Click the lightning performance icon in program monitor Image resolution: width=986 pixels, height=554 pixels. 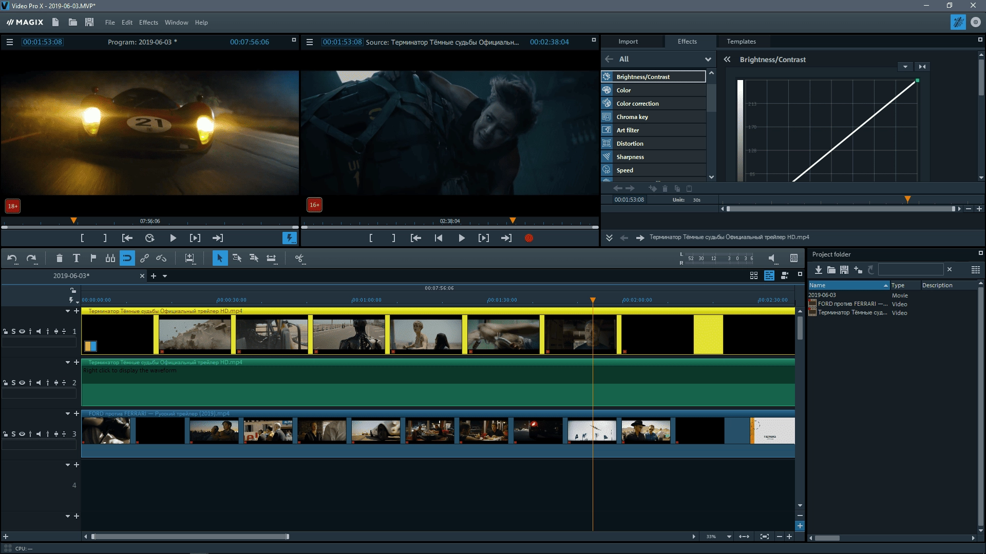290,238
